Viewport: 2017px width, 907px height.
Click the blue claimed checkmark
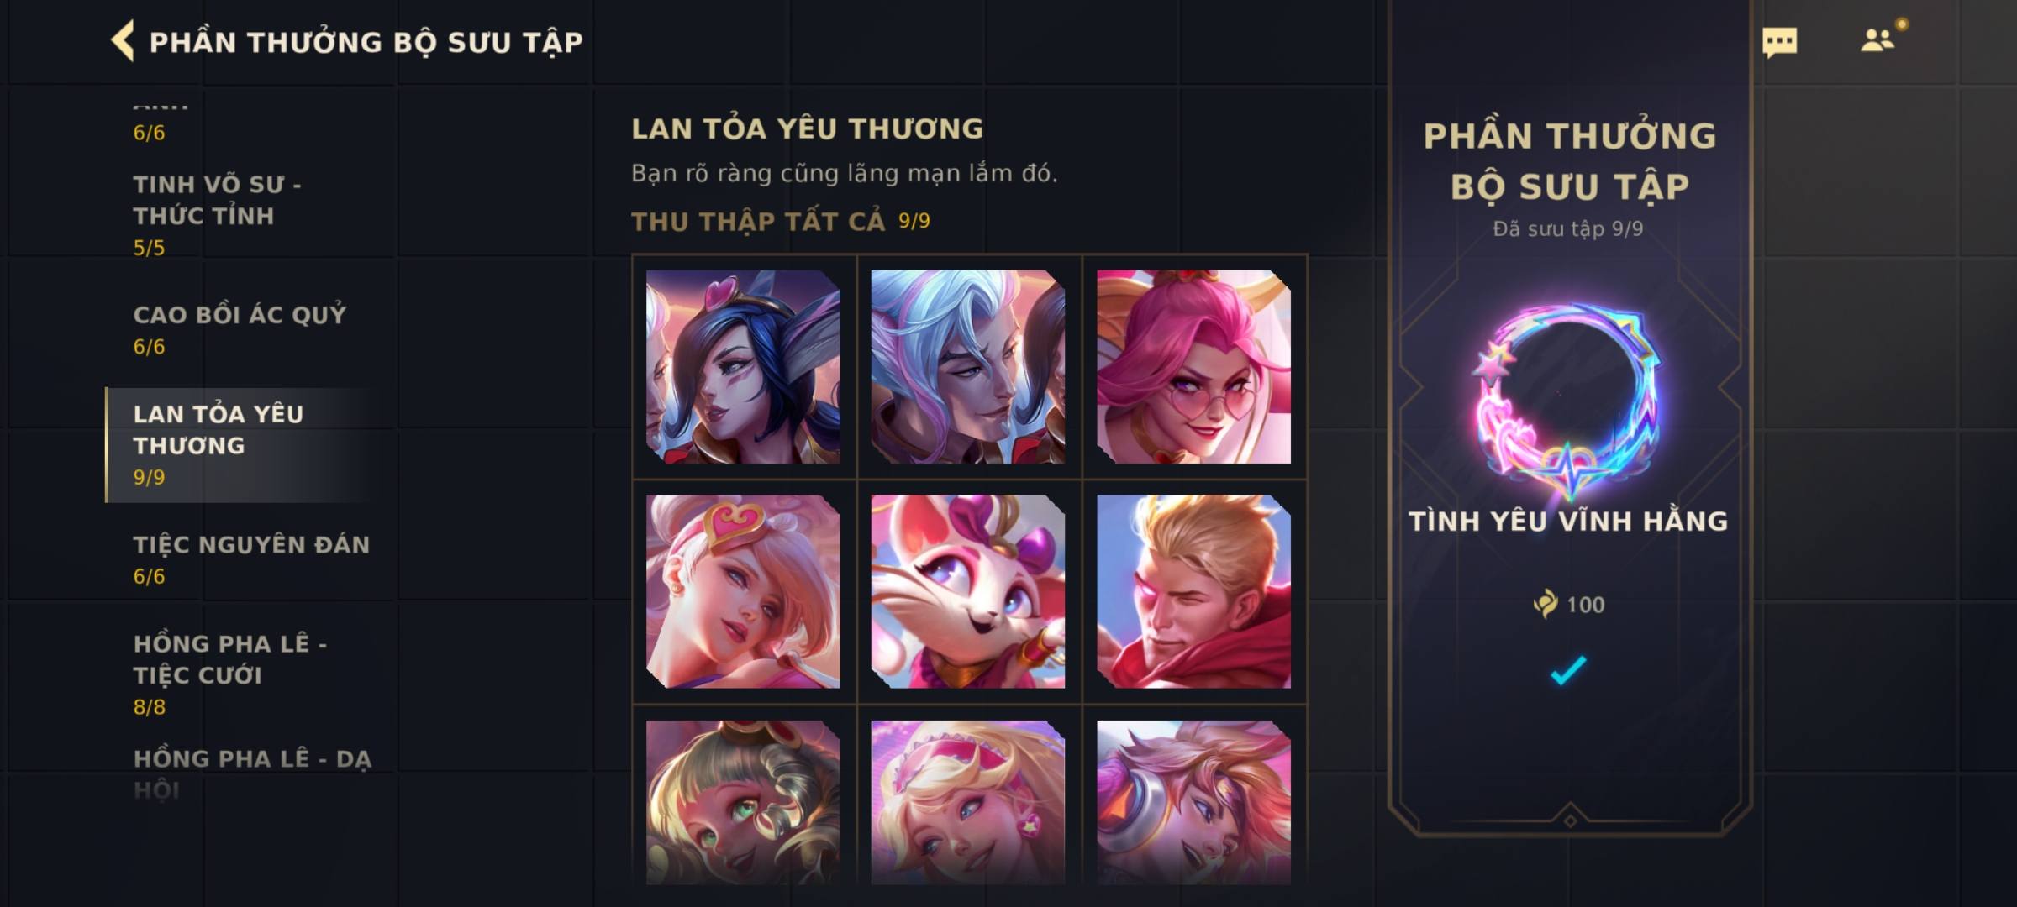1568,670
